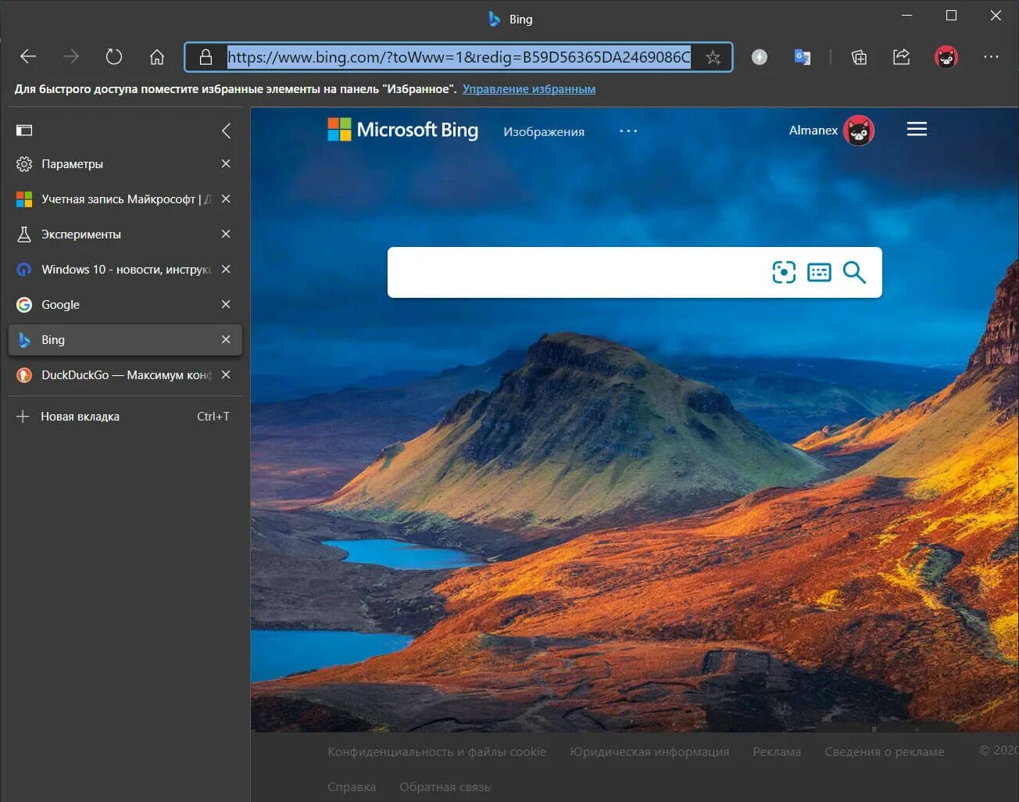Click the Microsoft Bing logo
This screenshot has width=1019, height=802.
tap(402, 130)
